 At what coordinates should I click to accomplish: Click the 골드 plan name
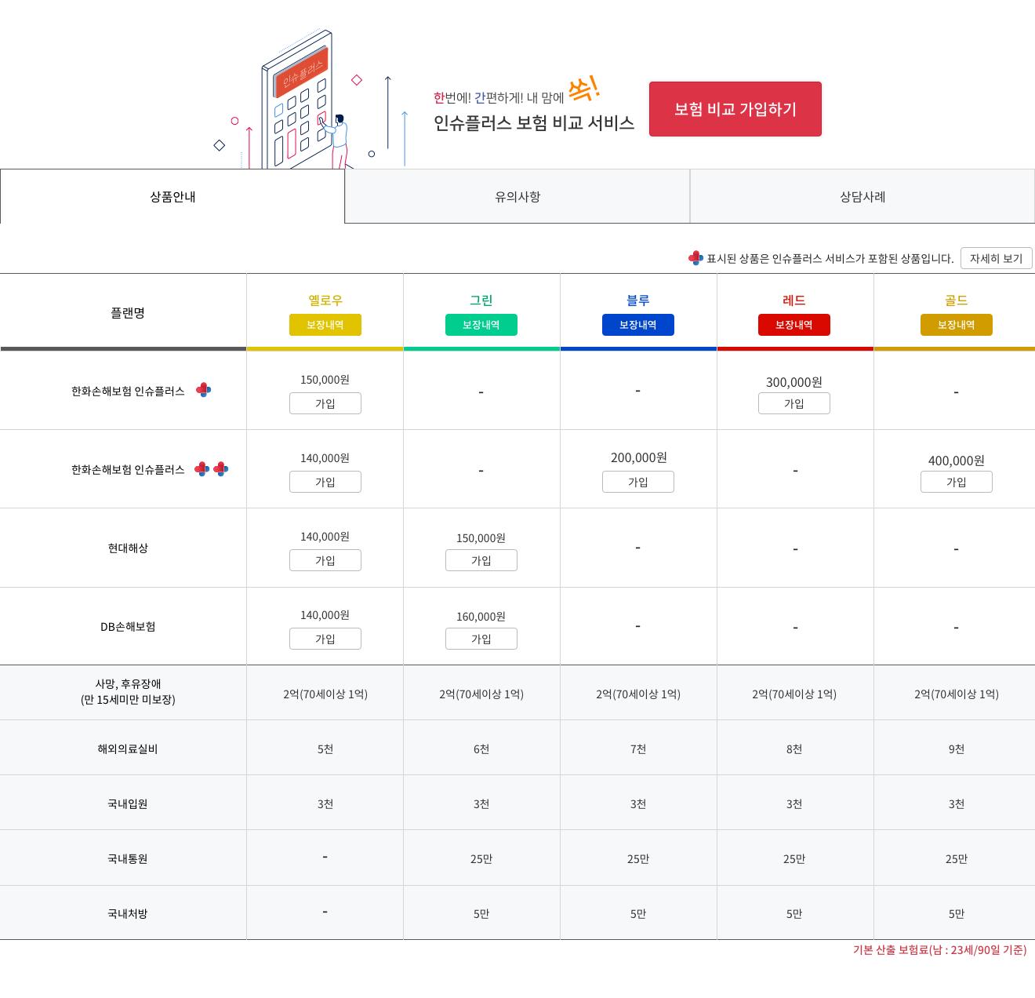pos(957,300)
